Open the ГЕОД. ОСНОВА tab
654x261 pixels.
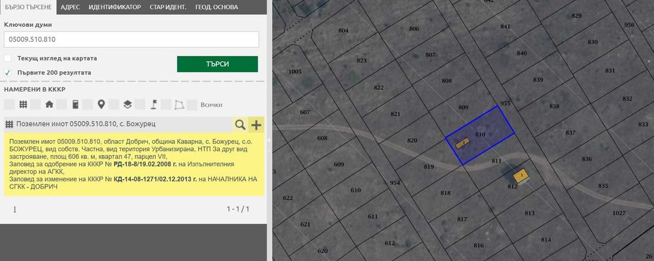click(217, 7)
